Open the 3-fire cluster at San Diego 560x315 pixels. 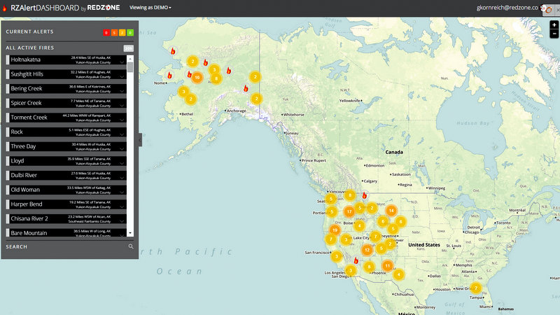point(351,270)
